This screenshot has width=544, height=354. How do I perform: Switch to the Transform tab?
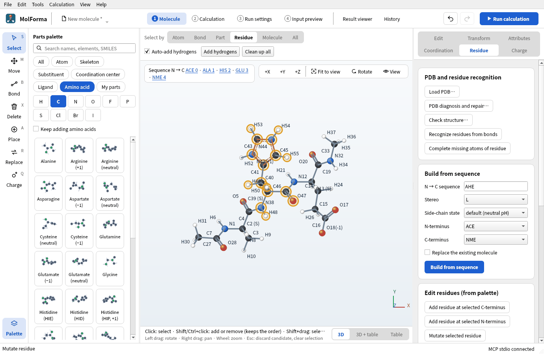click(x=479, y=38)
